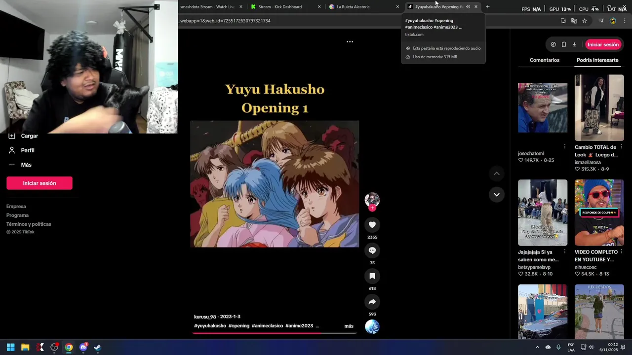Open betsypamelavp Jajajajaja video thumbnail

click(x=543, y=213)
